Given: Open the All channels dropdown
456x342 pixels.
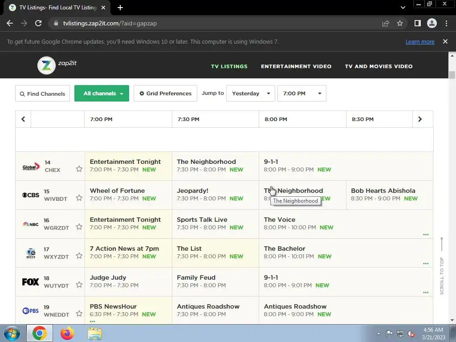Looking at the screenshot, I should pyautogui.click(x=102, y=94).
